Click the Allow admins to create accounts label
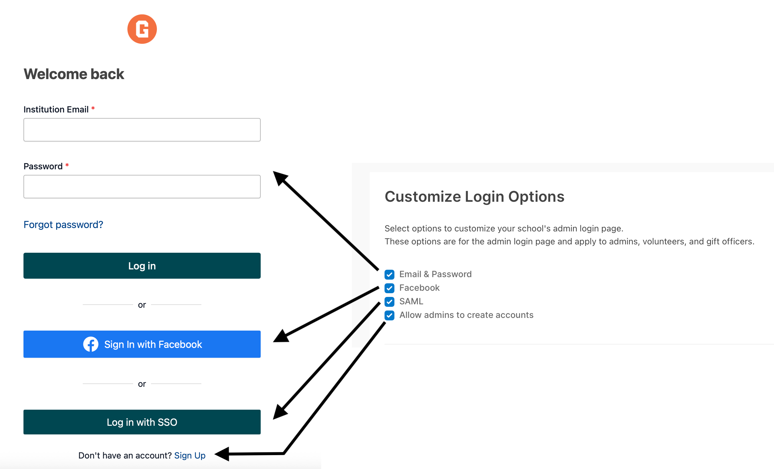 click(x=466, y=315)
